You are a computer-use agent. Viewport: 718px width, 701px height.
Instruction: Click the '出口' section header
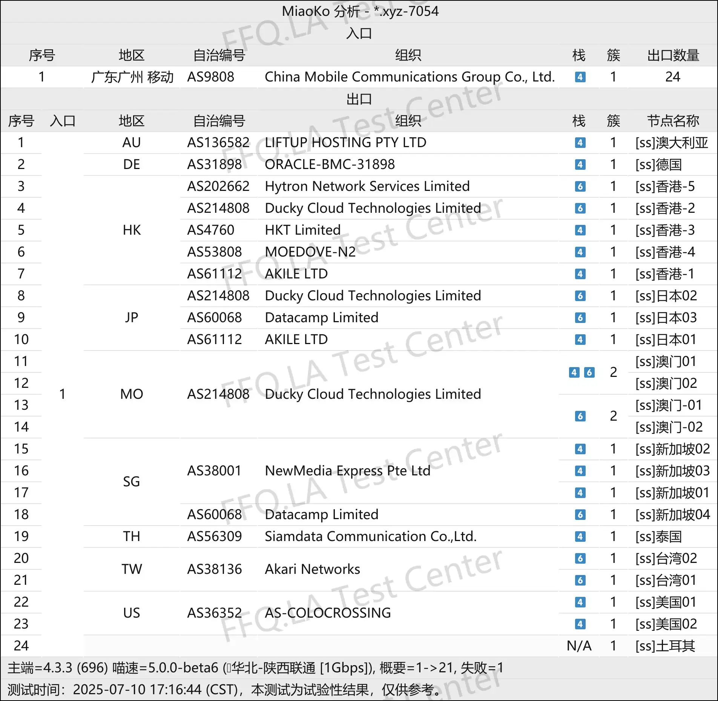click(x=359, y=99)
